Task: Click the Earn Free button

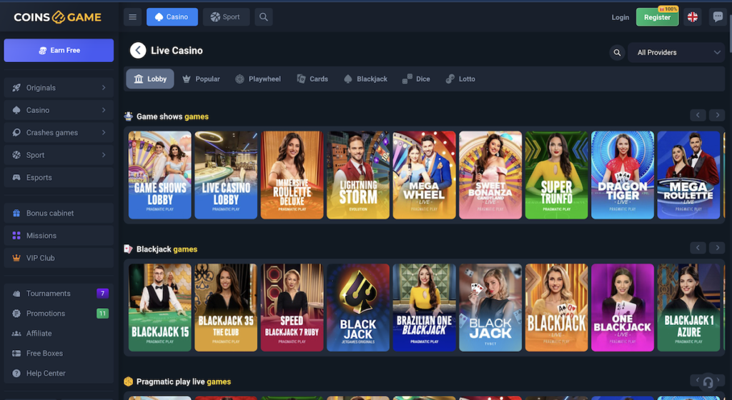Action: click(59, 50)
